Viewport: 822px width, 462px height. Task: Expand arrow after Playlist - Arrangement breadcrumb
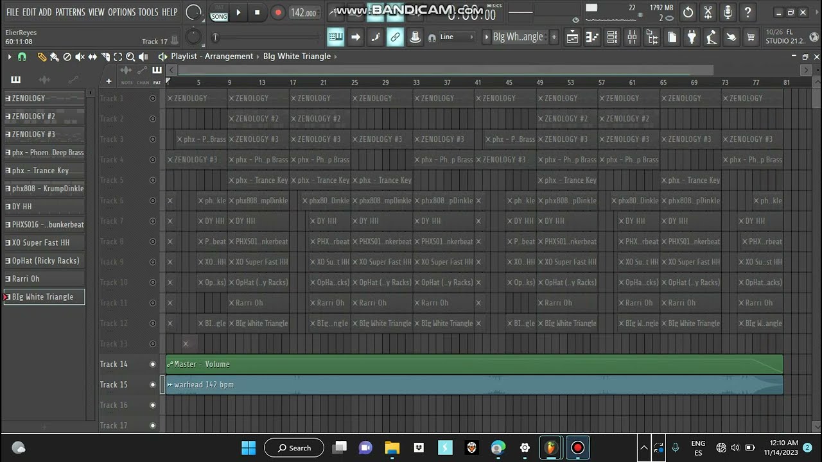[x=258, y=56]
